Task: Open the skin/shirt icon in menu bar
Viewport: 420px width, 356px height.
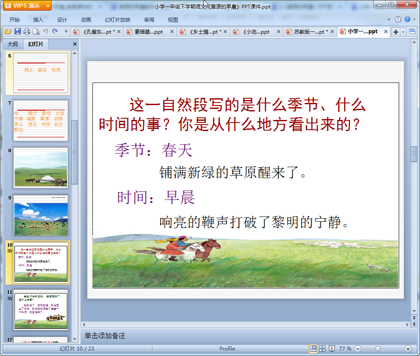Action: click(x=398, y=19)
